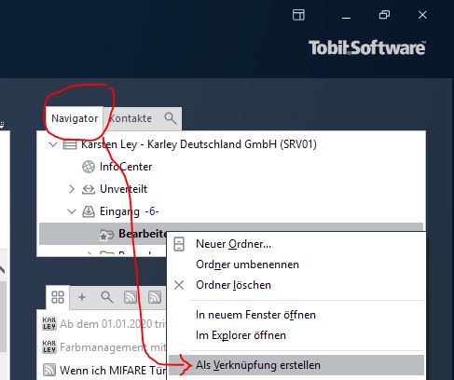Close the application window
This screenshot has width=454, height=380.
pos(422,15)
